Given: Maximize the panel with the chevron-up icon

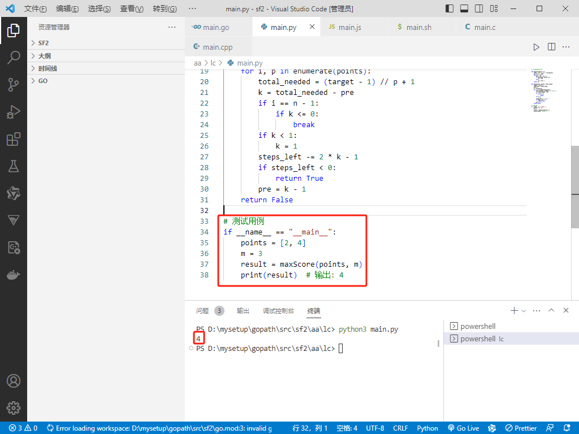Looking at the screenshot, I should (x=551, y=310).
